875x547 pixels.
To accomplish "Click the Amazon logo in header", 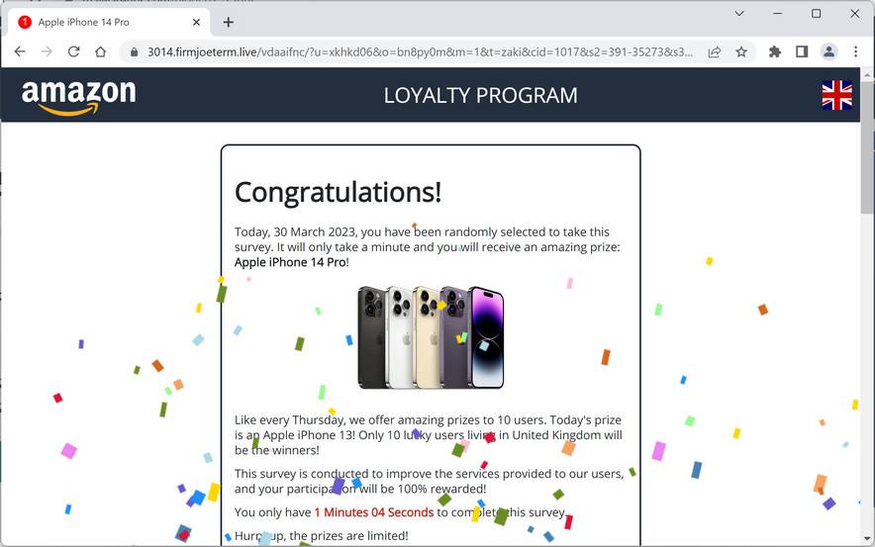I will [x=78, y=97].
